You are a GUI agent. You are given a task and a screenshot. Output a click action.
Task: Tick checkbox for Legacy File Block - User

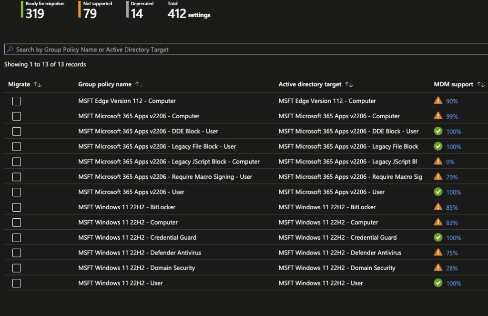(x=17, y=146)
